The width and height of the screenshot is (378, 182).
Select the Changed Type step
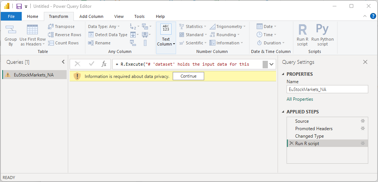(x=327, y=136)
